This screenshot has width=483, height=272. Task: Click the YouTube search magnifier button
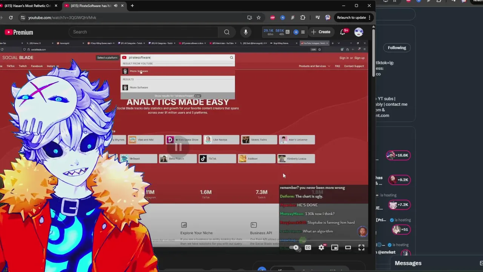point(227,32)
